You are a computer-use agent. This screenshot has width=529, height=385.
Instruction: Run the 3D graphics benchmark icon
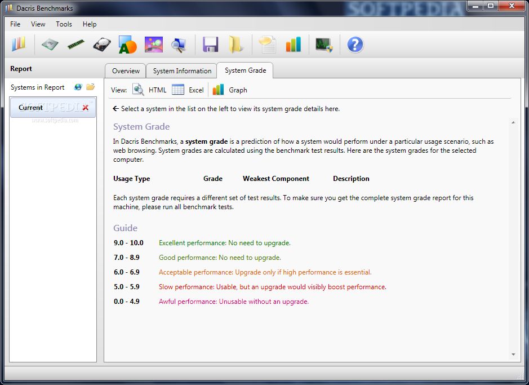(153, 45)
